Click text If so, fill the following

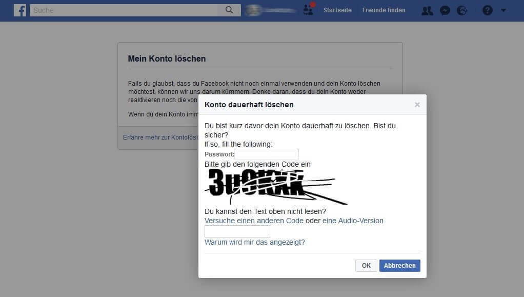(x=238, y=144)
